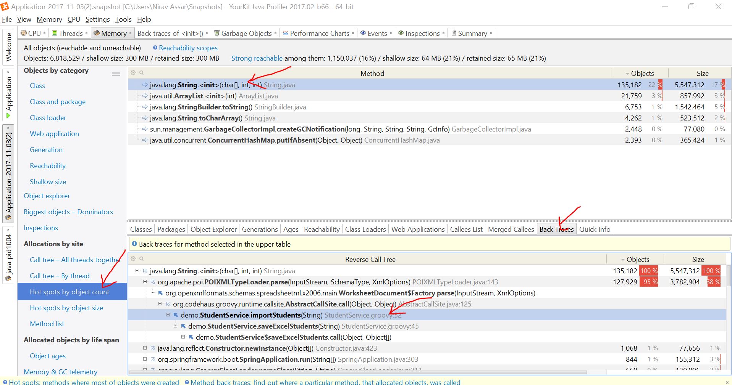Collapse the WorksheetDocument$Factory.parse node
The width and height of the screenshot is (732, 385).
(152, 293)
